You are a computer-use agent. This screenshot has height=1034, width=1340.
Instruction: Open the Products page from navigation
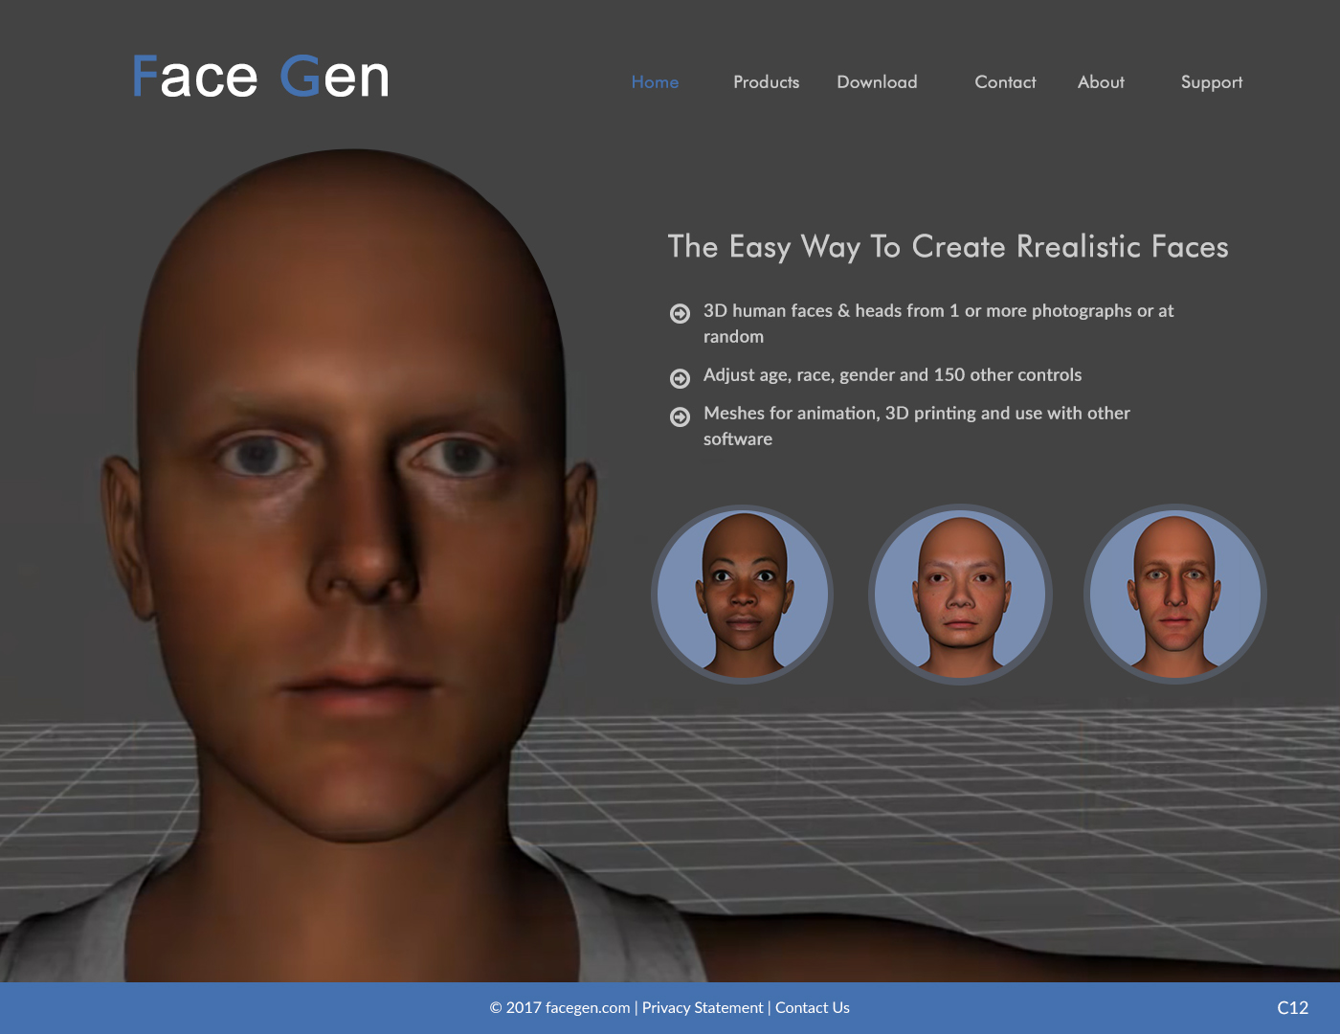[x=766, y=82]
